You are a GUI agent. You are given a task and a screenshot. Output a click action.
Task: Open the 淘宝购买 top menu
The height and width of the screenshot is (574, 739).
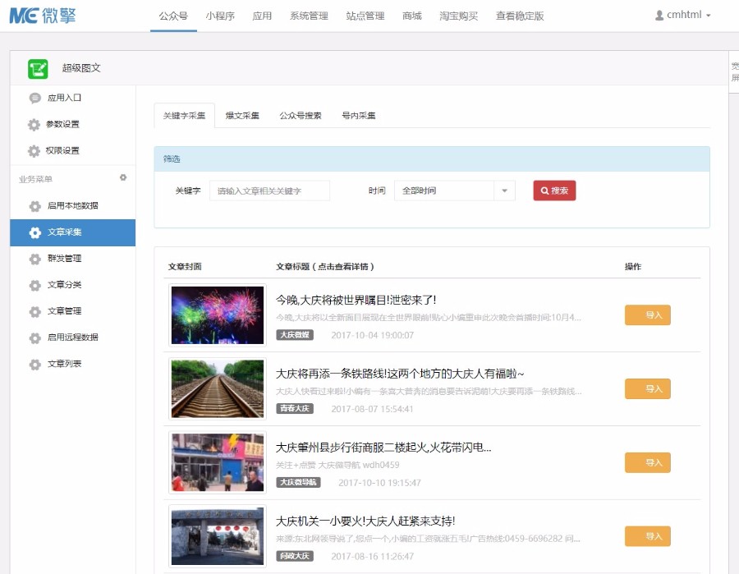point(458,16)
